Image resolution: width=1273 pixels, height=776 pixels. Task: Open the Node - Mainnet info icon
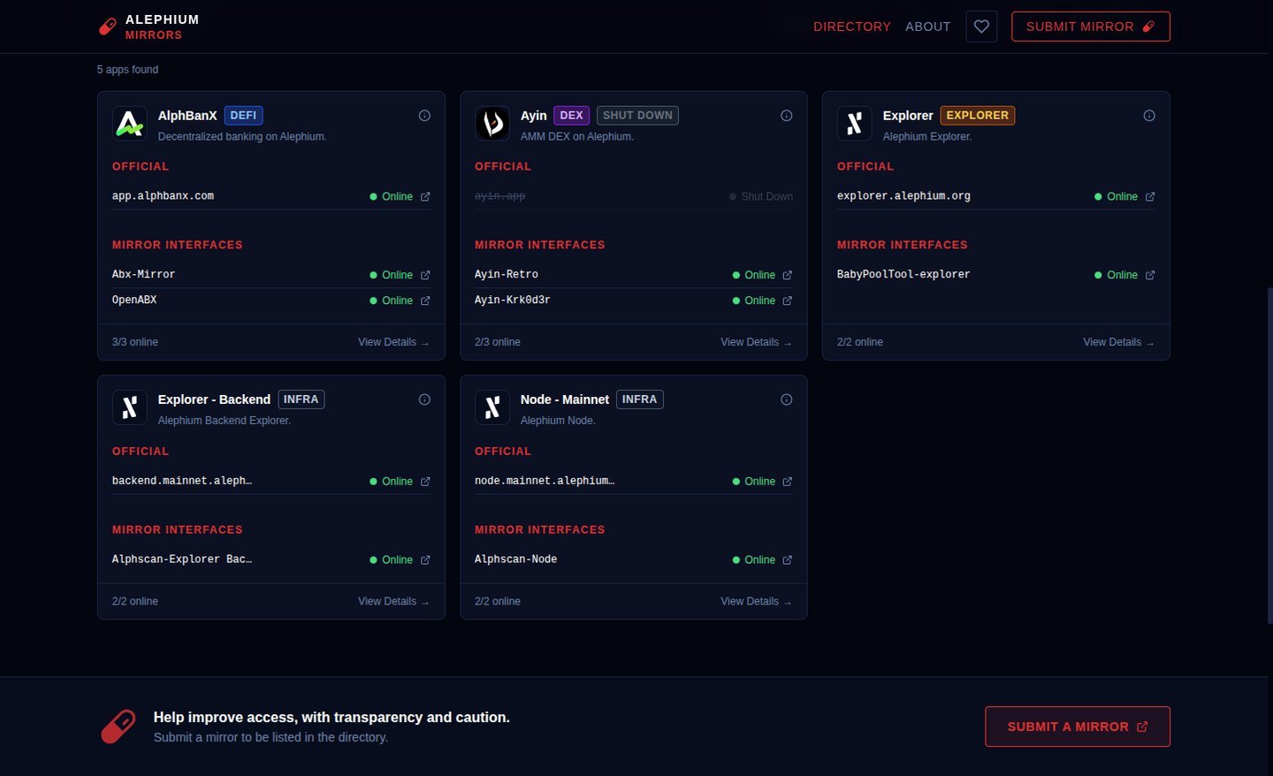tap(787, 399)
